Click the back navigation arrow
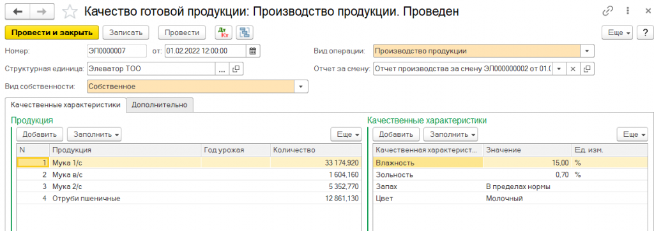Screen dimensions: 654x231 18,11
